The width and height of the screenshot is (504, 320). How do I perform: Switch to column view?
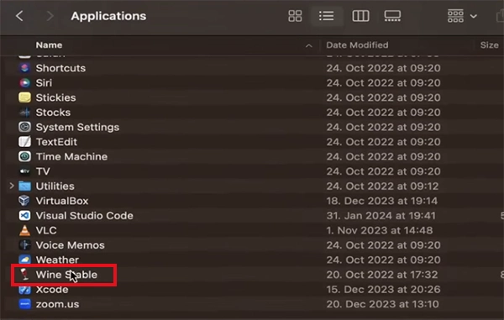click(360, 16)
